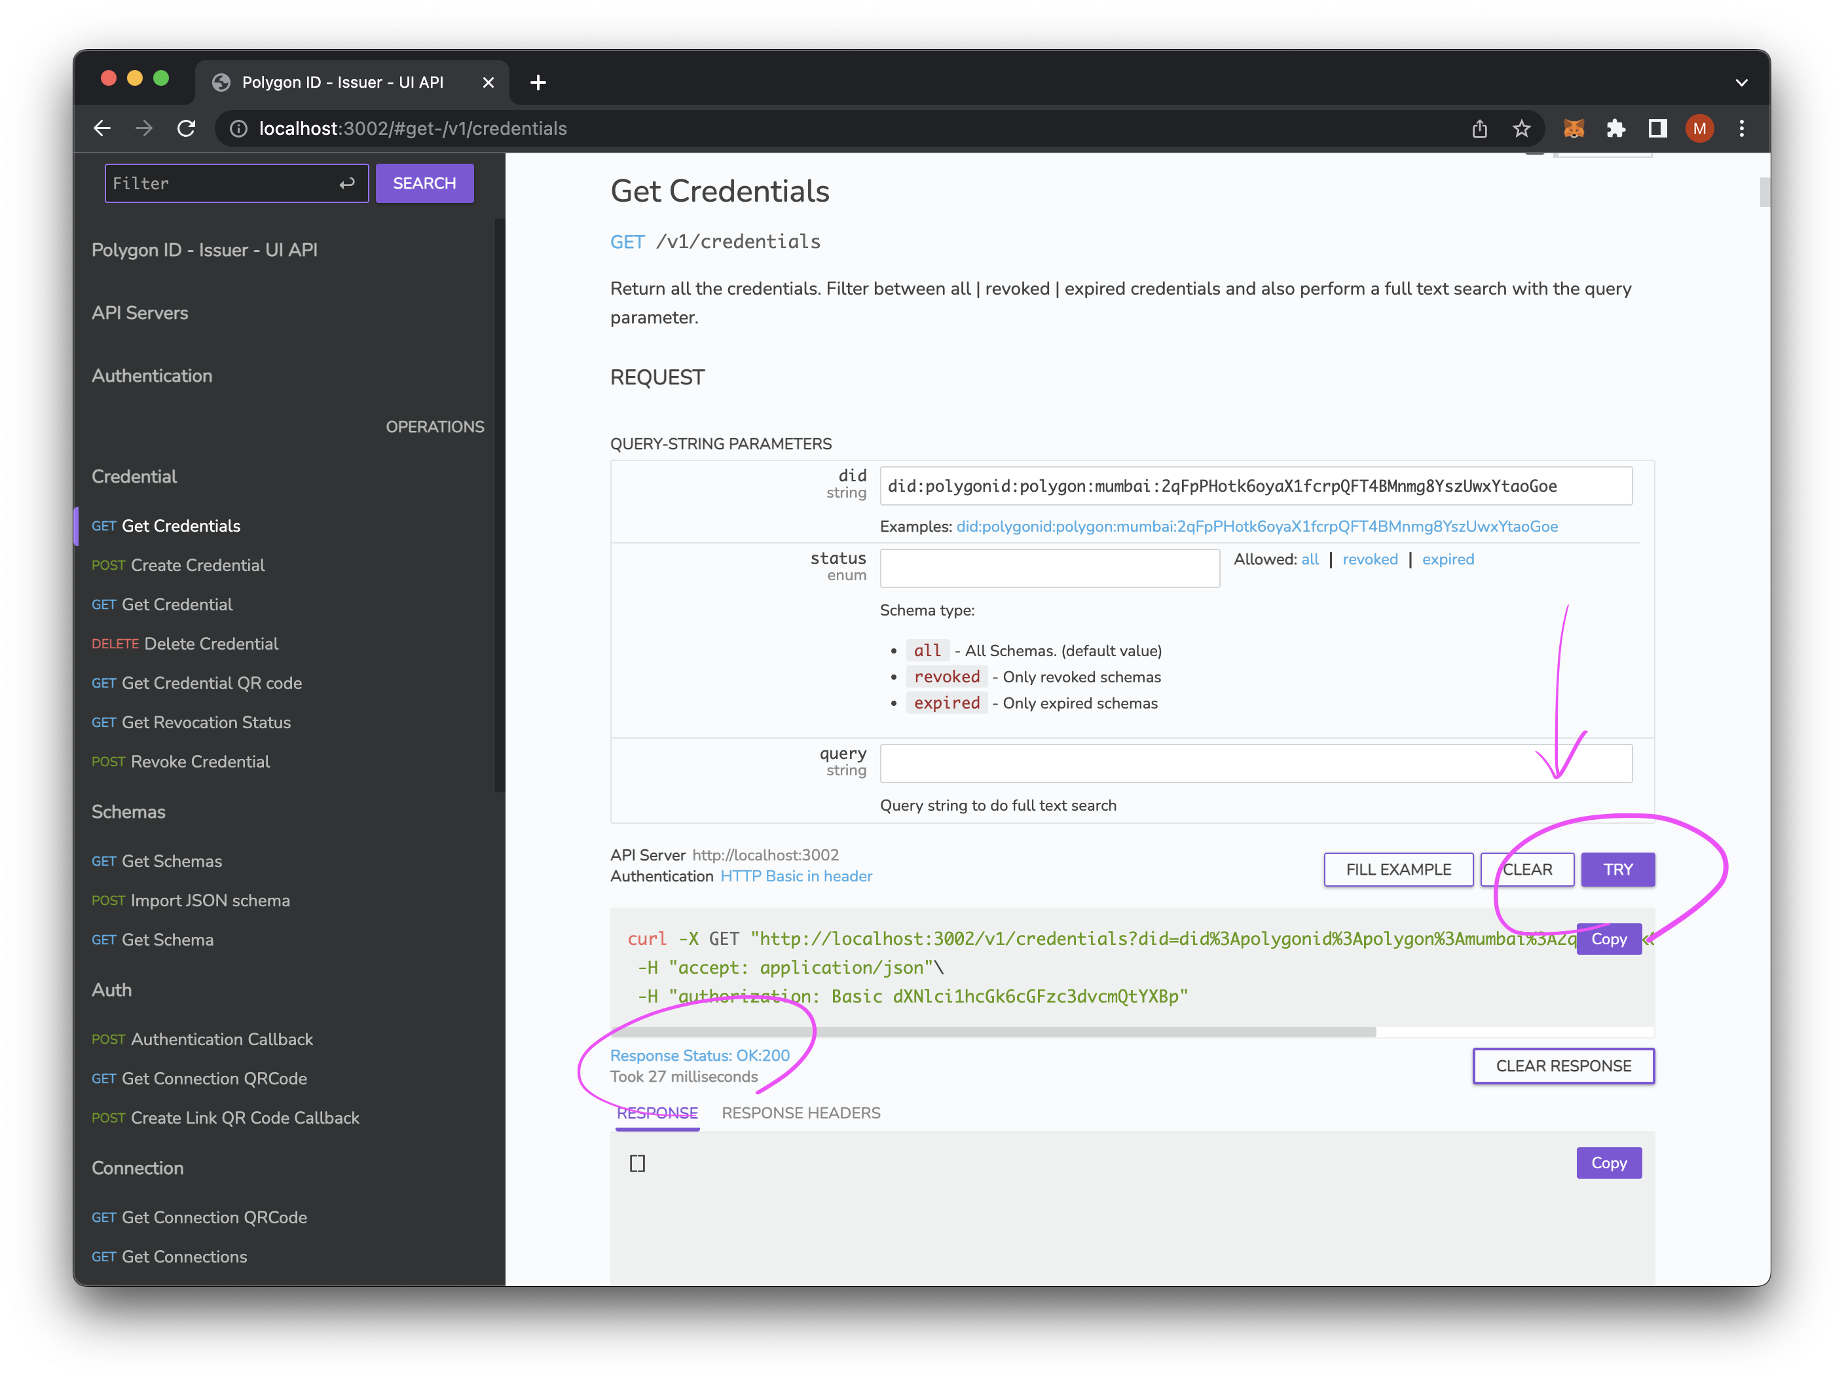
Task: Open new browser tab plus icon
Action: pyautogui.click(x=538, y=83)
